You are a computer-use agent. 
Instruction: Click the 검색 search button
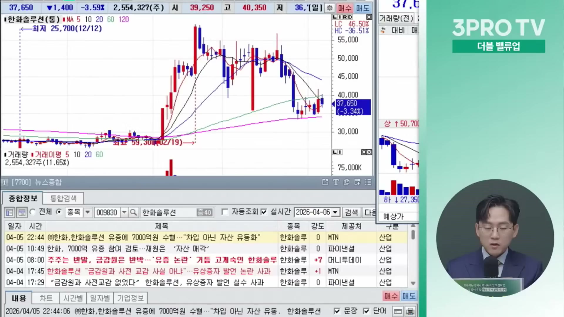click(351, 212)
